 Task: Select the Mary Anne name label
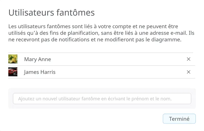click(38, 59)
